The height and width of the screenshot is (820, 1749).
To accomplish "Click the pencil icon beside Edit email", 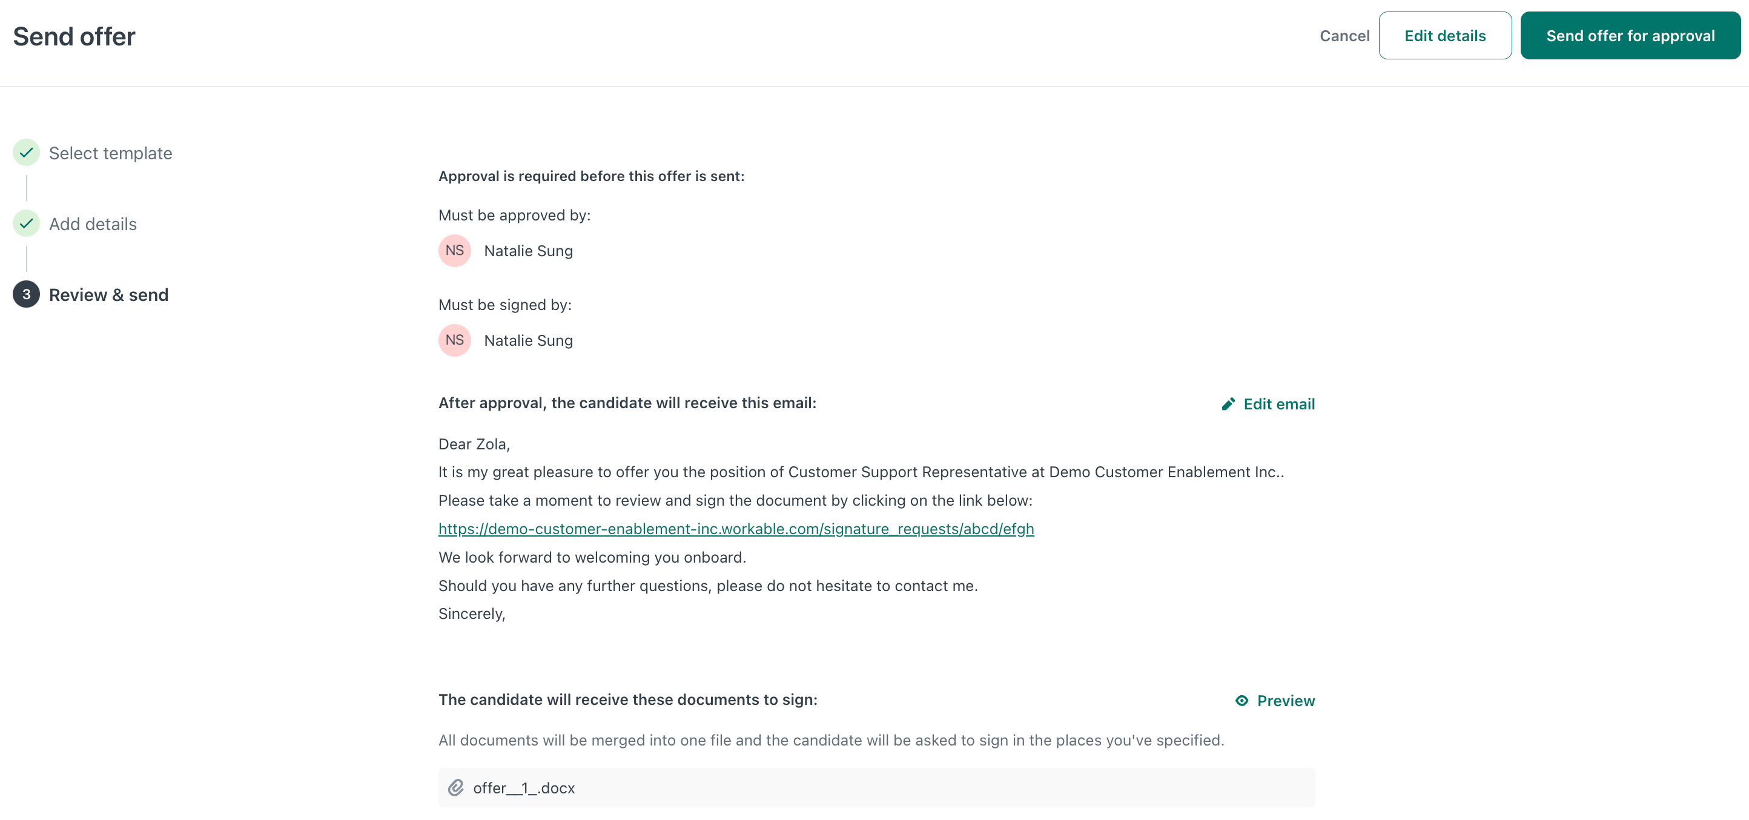I will [x=1228, y=404].
